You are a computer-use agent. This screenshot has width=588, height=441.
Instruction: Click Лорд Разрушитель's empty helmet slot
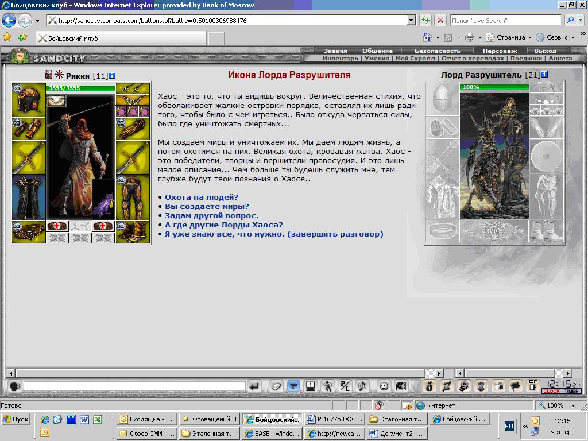(443, 99)
